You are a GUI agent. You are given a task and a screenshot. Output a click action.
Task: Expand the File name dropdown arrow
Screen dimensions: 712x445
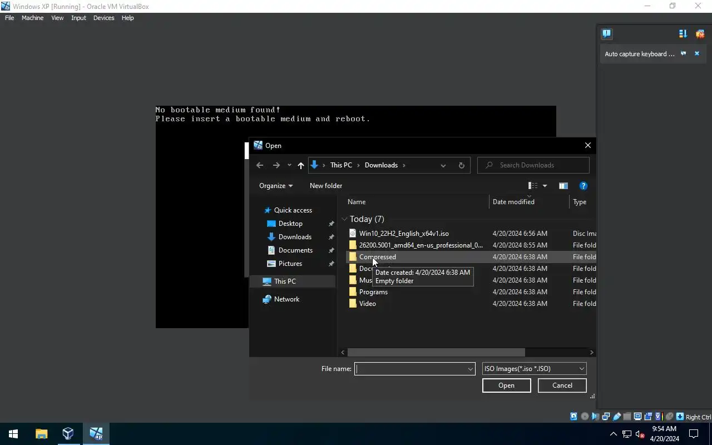[x=471, y=368]
